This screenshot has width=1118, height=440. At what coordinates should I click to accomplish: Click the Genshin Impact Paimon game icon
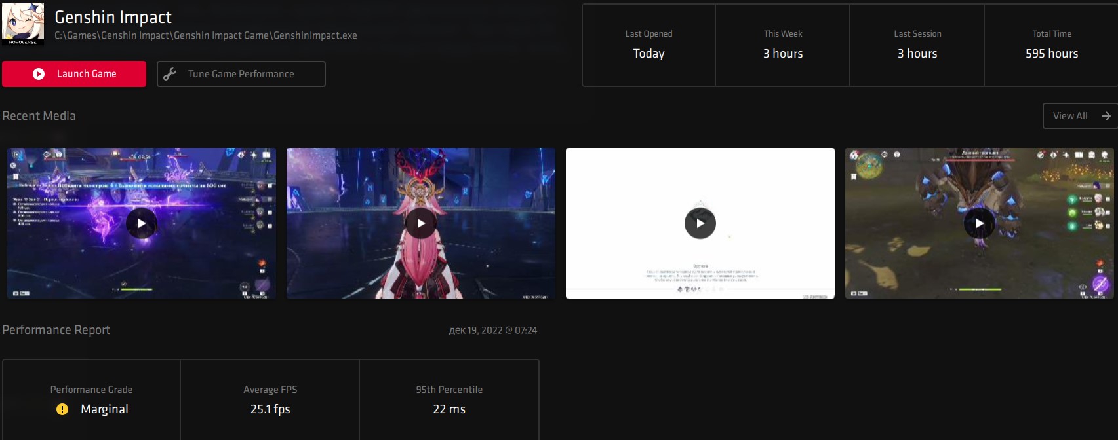(23, 24)
